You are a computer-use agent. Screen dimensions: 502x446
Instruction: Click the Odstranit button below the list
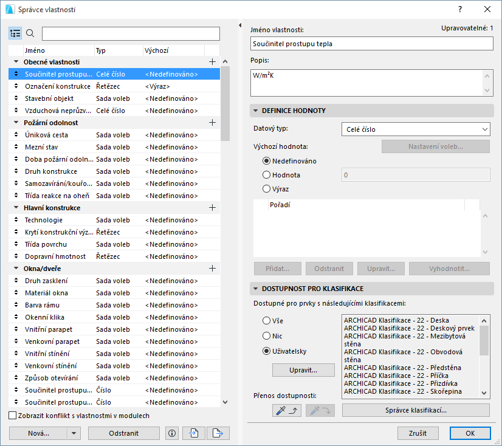click(x=123, y=433)
